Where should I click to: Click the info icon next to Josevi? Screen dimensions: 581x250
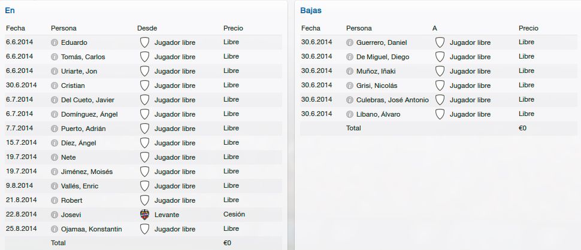pyautogui.click(x=55, y=215)
